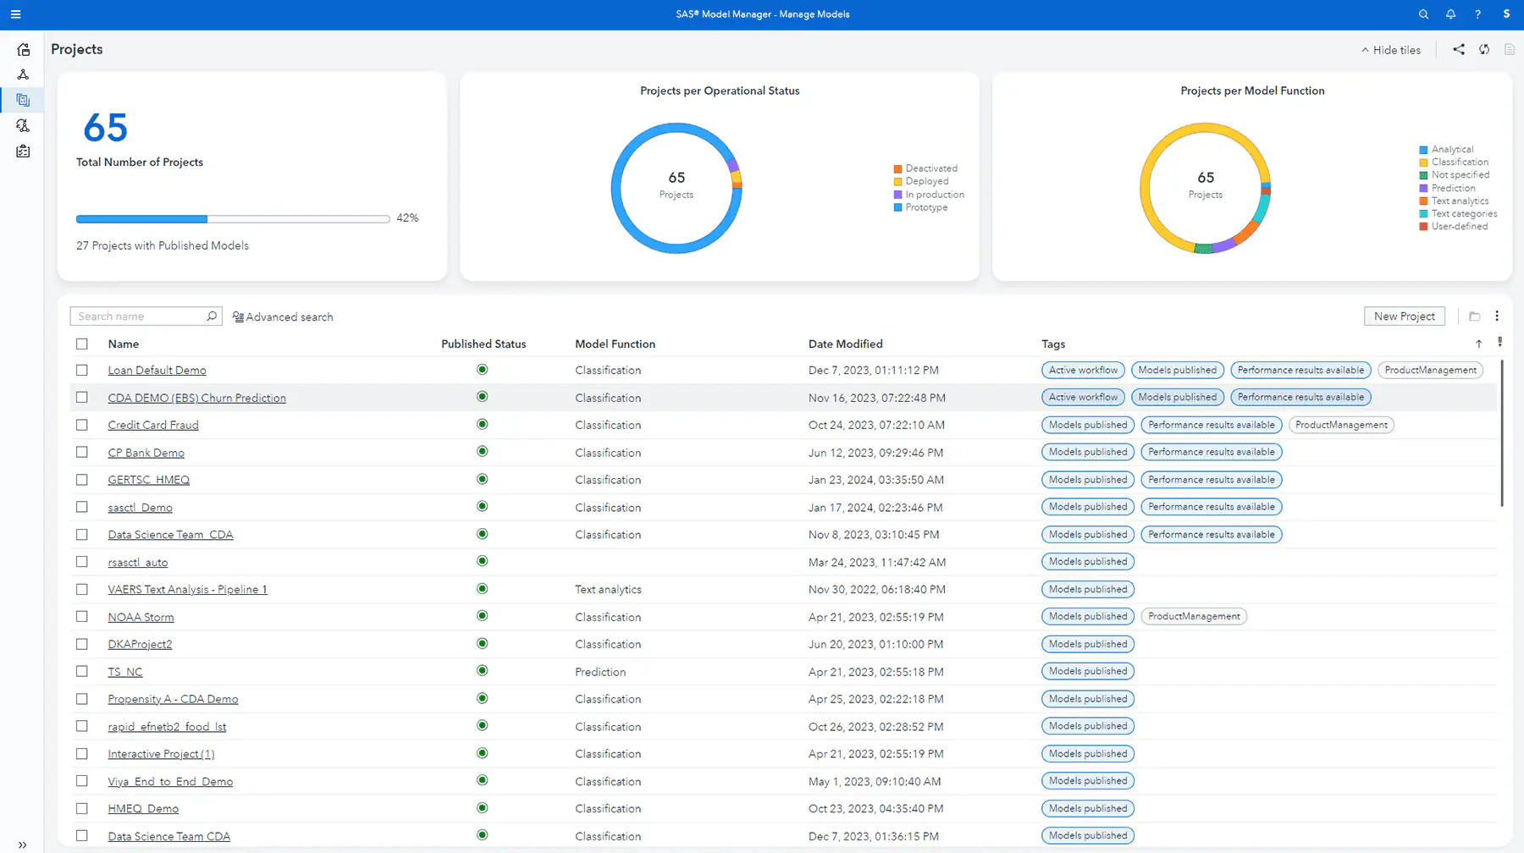Check the Loan Default Demo checkbox
This screenshot has width=1524, height=853.
[x=82, y=370]
